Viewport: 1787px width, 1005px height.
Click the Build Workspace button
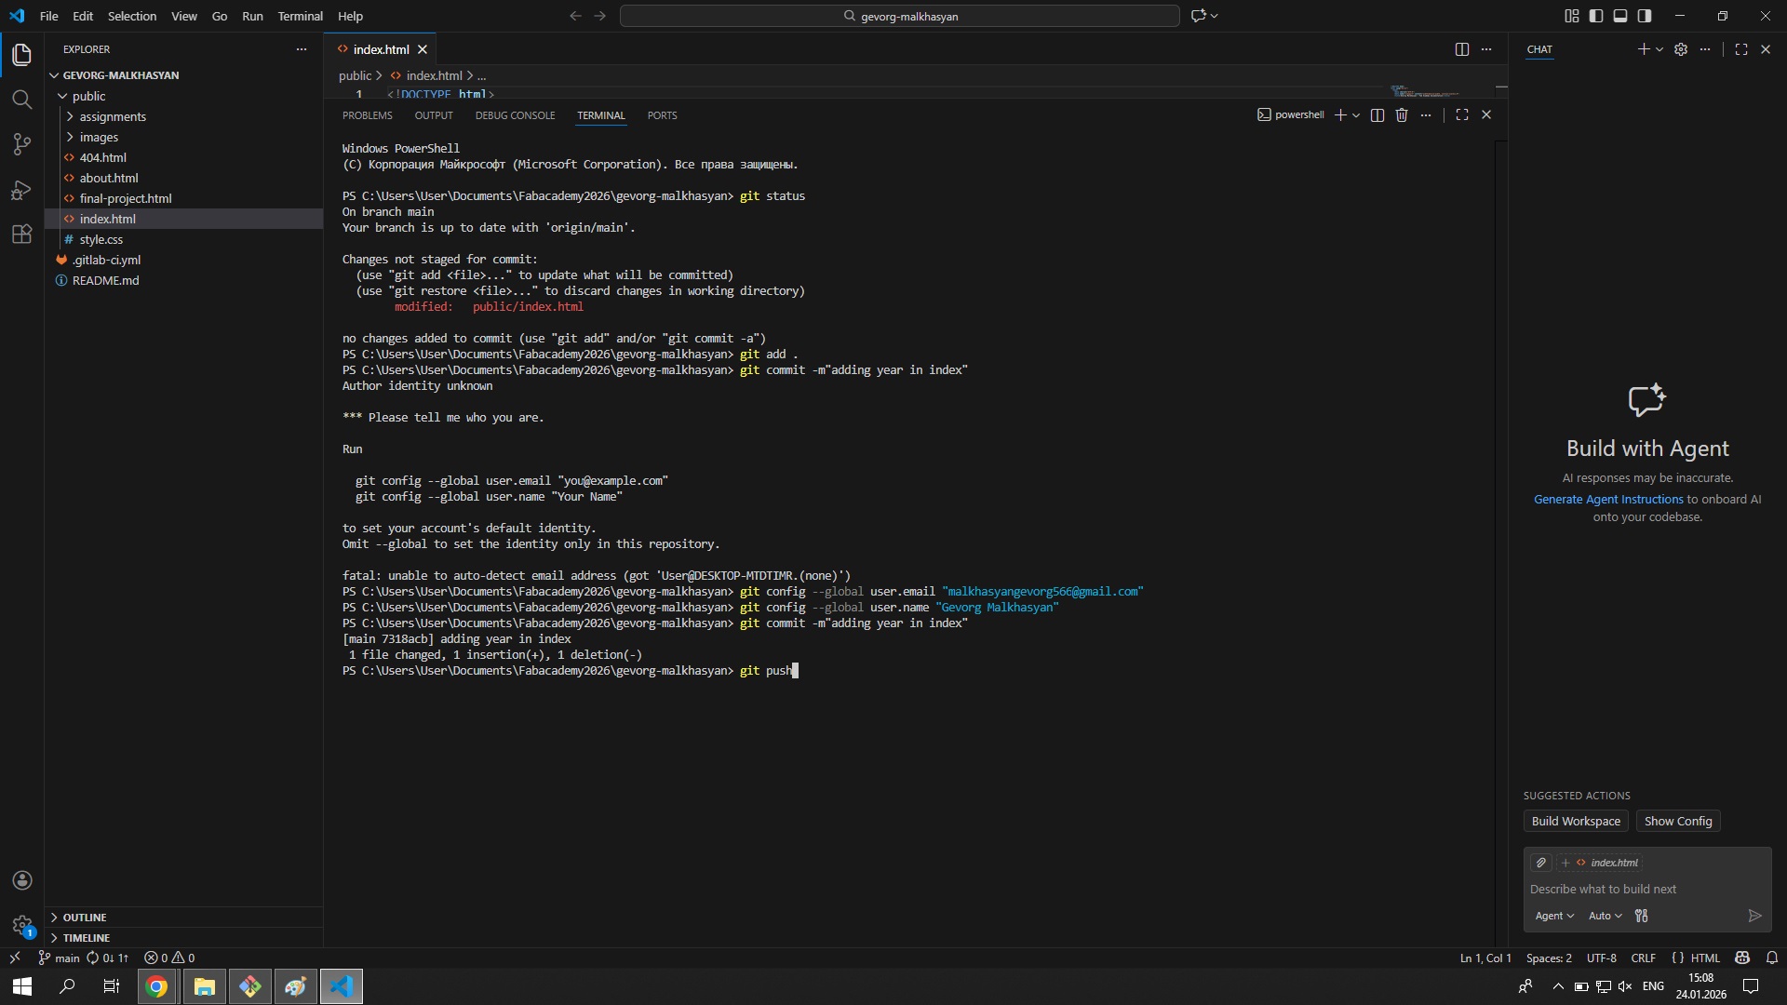1576,821
